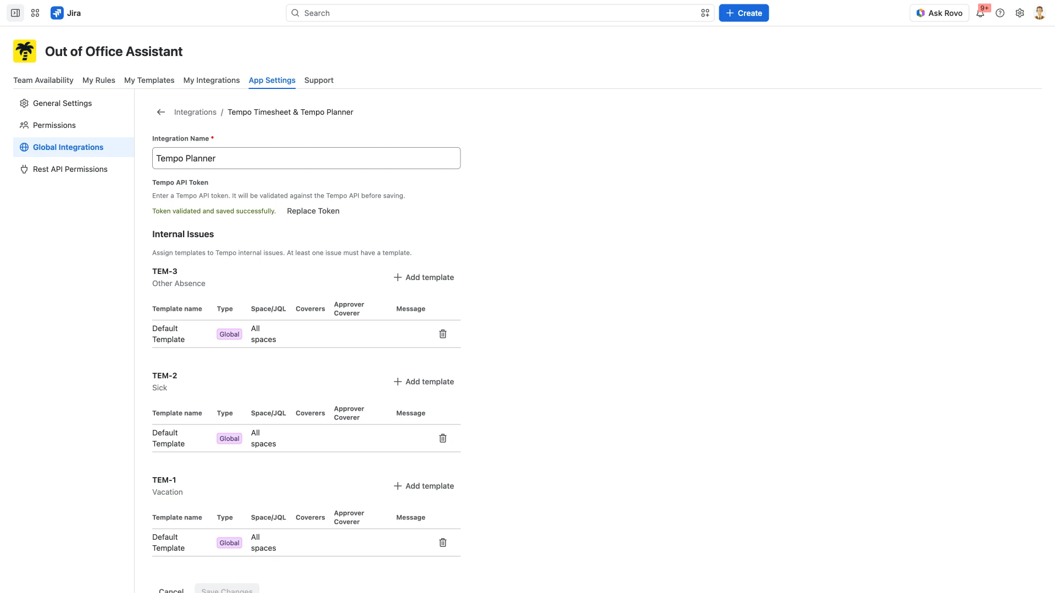Open notifications bell
Viewport: 1055px width, 593px height.
click(980, 13)
